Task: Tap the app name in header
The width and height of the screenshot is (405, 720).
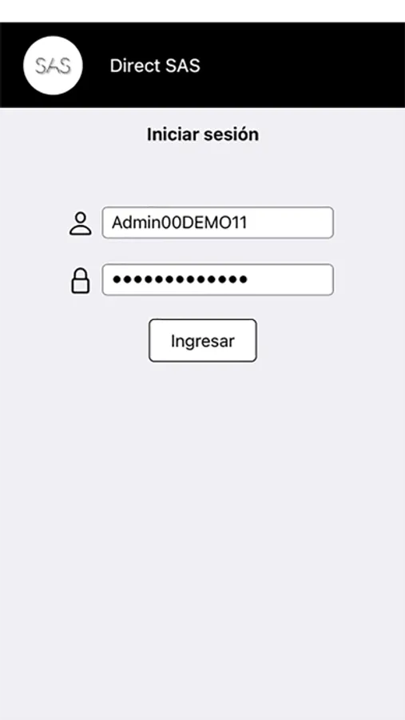Action: 155,66
